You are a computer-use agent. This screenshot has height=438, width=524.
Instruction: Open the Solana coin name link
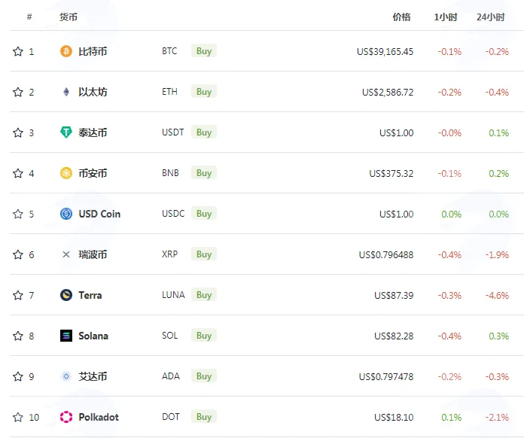(x=93, y=336)
